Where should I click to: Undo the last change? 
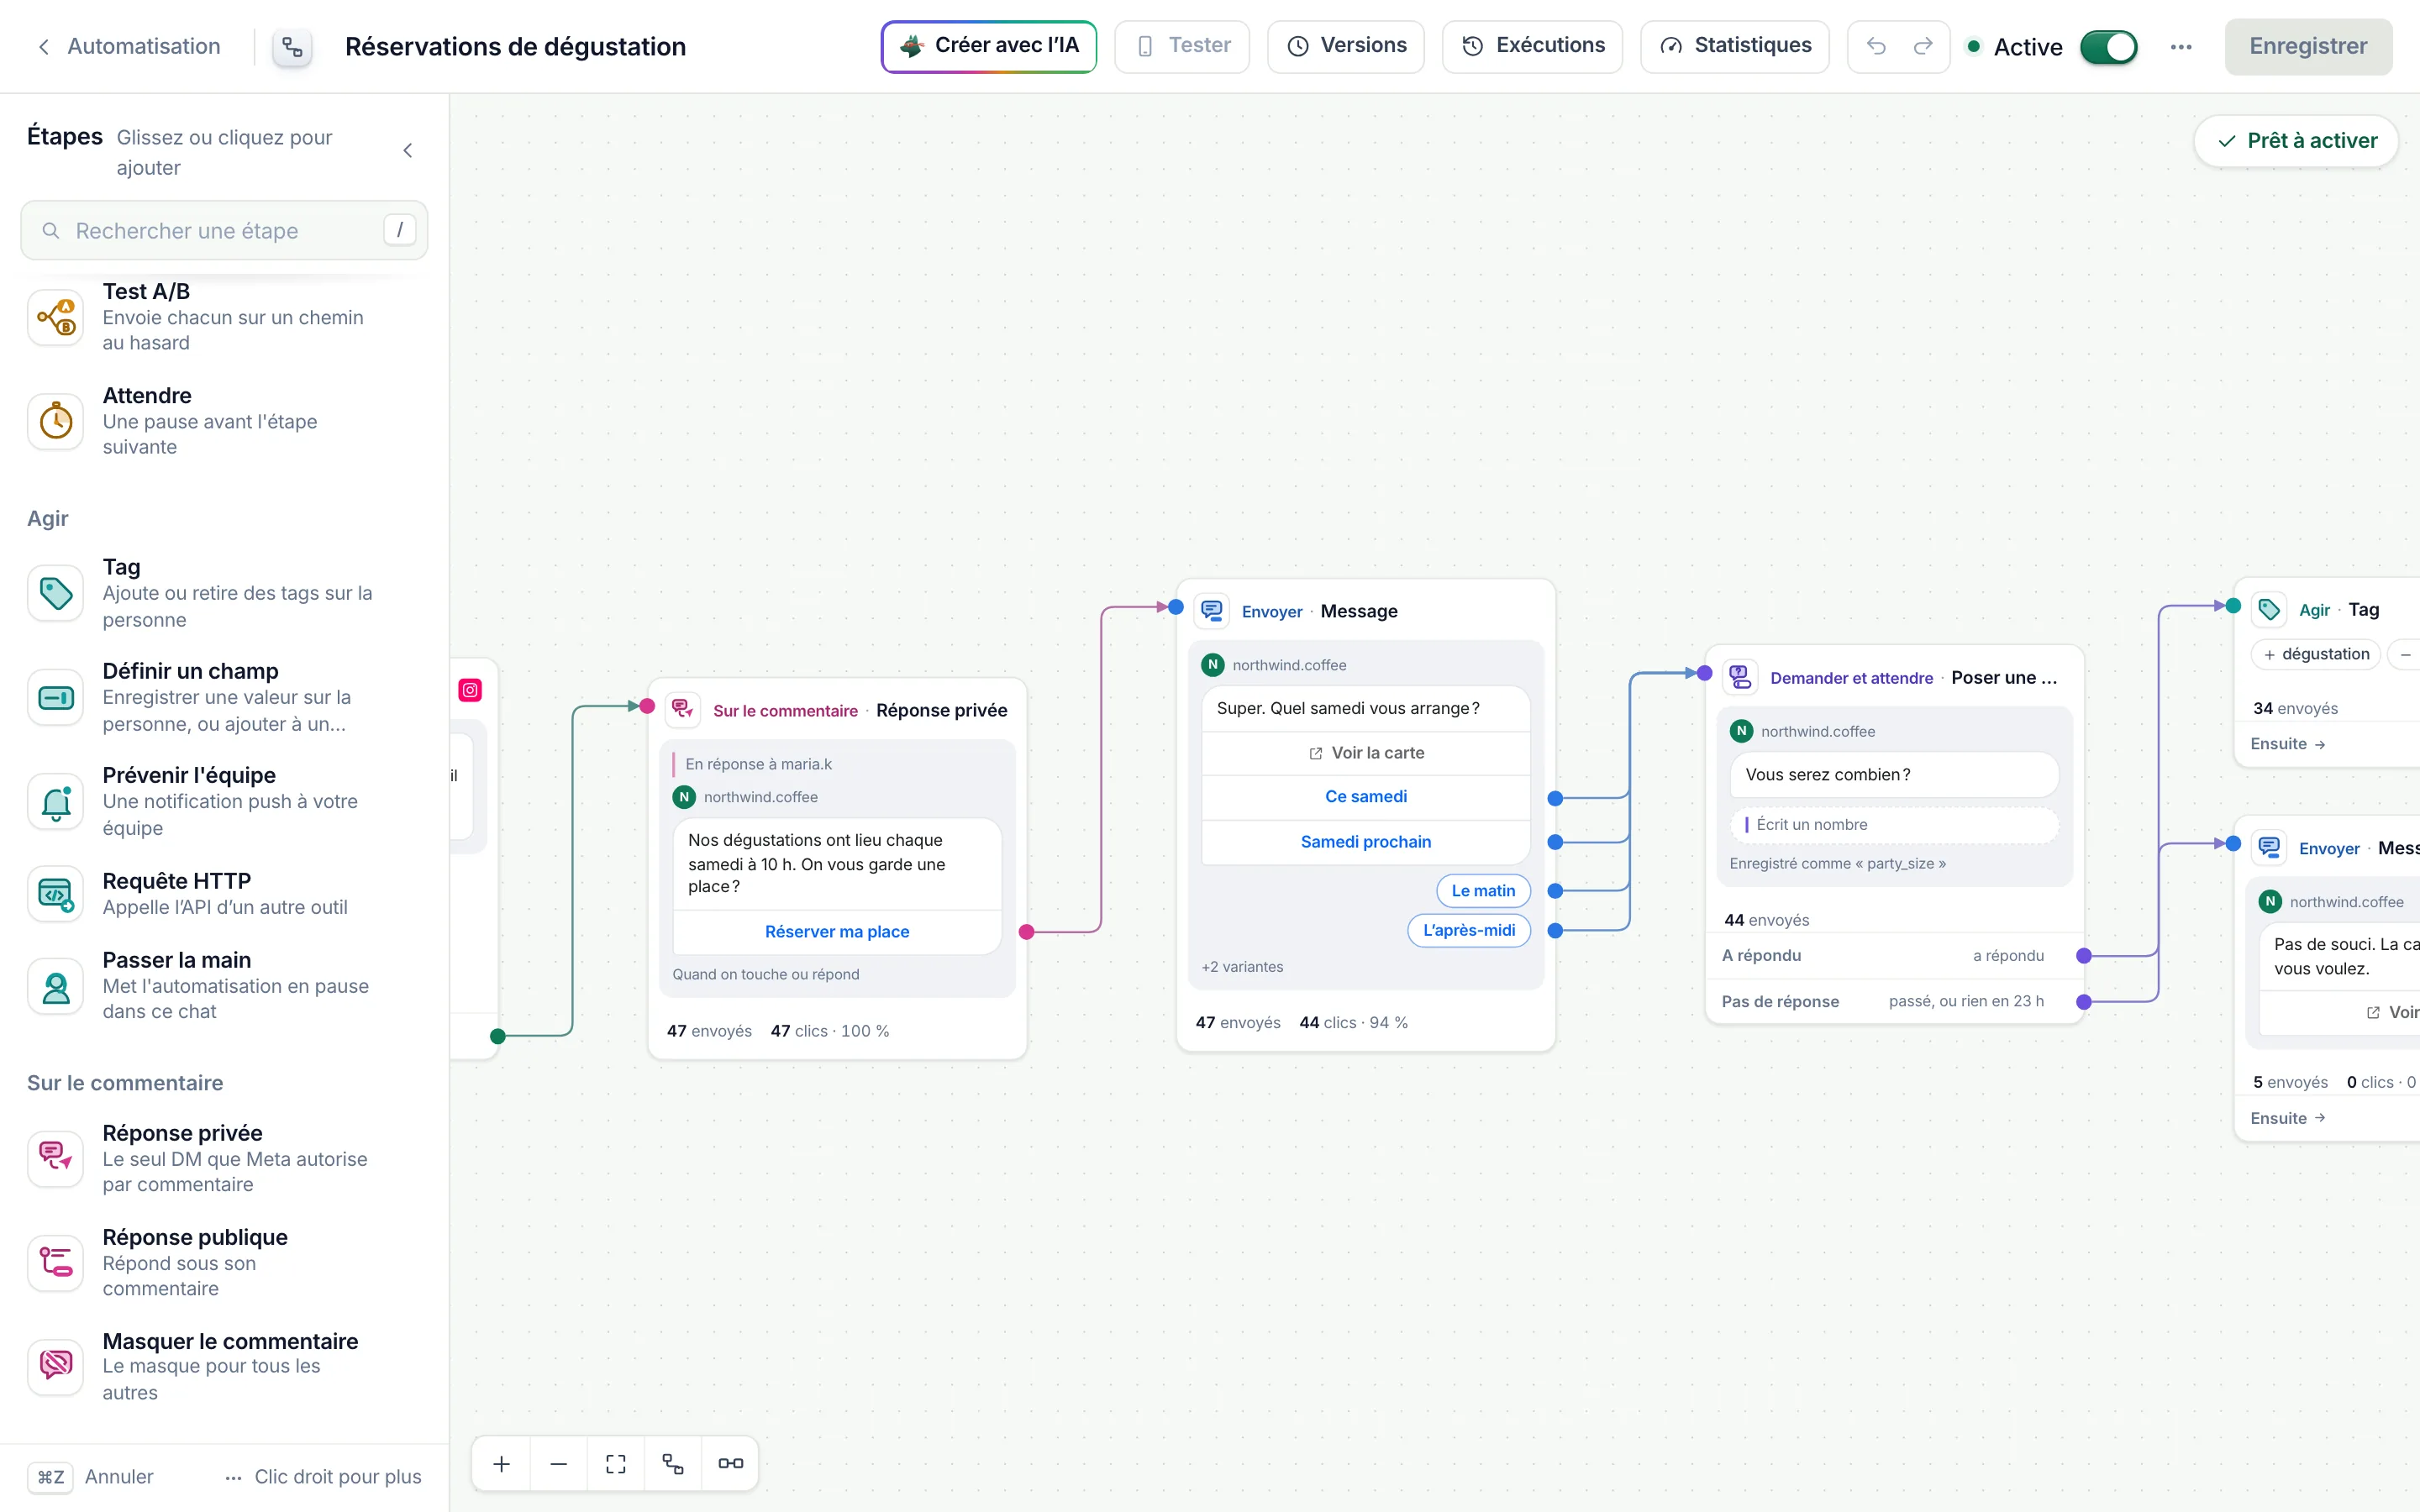coord(1876,46)
